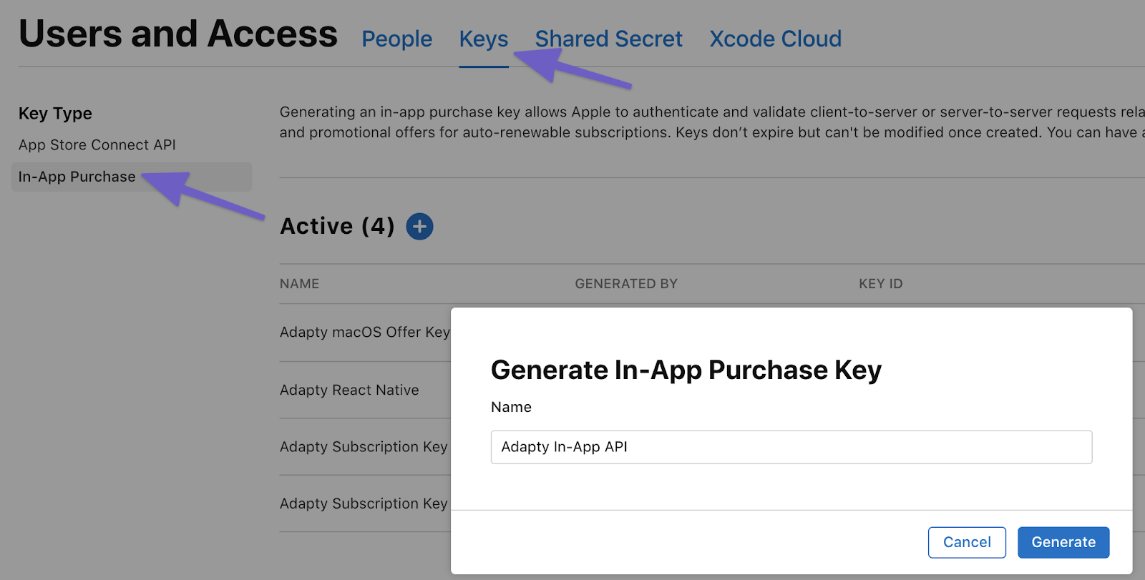1145x580 pixels.
Task: Click the Generate In-App Purchase Key title
Action: pos(686,370)
